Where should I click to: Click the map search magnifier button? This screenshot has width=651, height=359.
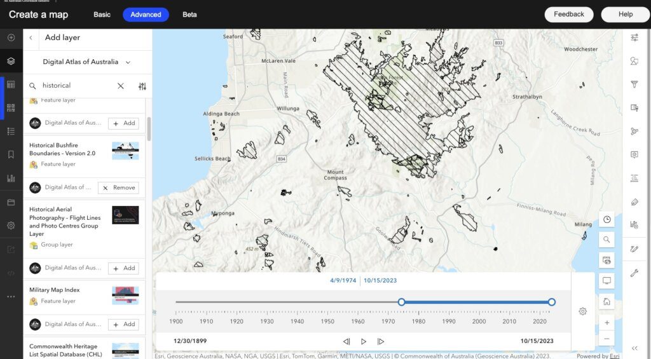[x=607, y=240]
